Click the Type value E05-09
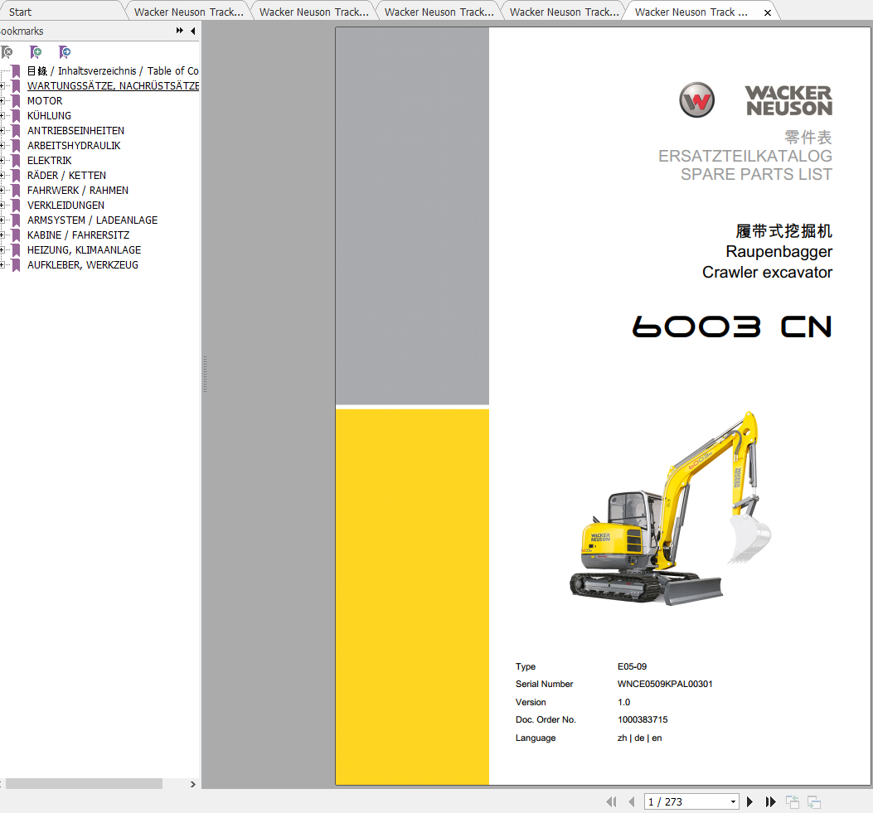The width and height of the screenshot is (873, 813). [632, 666]
